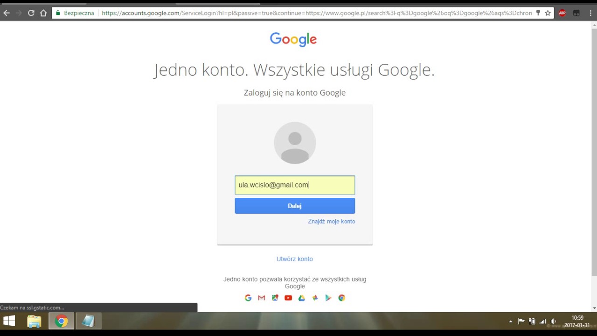Image resolution: width=597 pixels, height=336 pixels.
Task: Open the volume speaker tray icon
Action: pyautogui.click(x=553, y=321)
